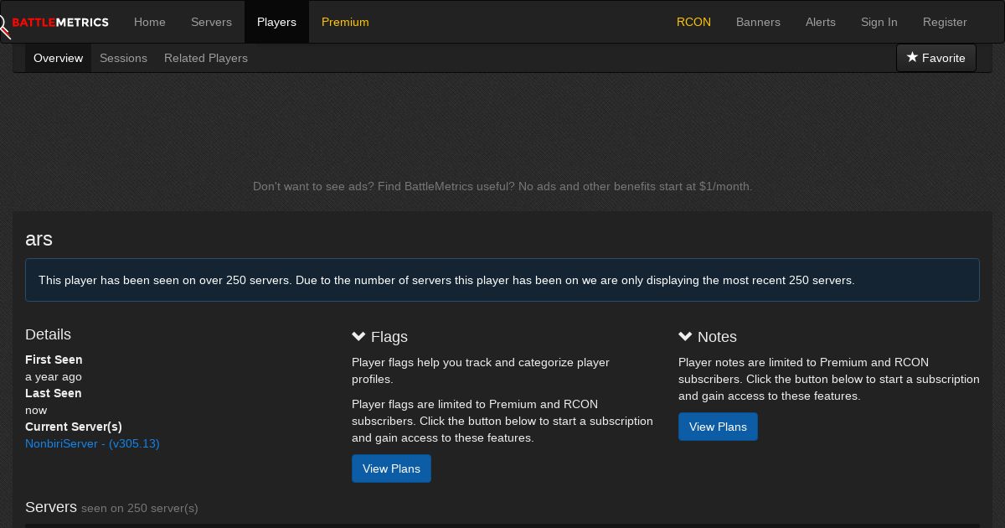Switch to the Overview tab

pos(58,58)
